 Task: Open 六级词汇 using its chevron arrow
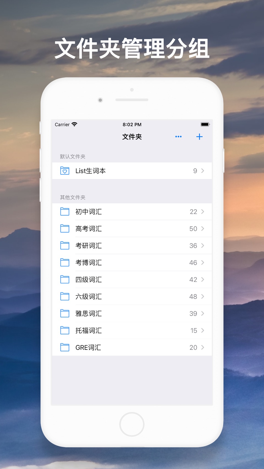click(x=203, y=296)
